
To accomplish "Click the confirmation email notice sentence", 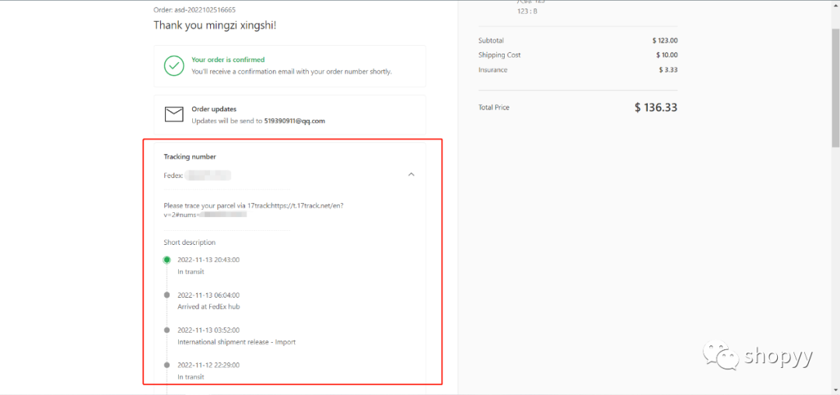I will pyautogui.click(x=292, y=72).
